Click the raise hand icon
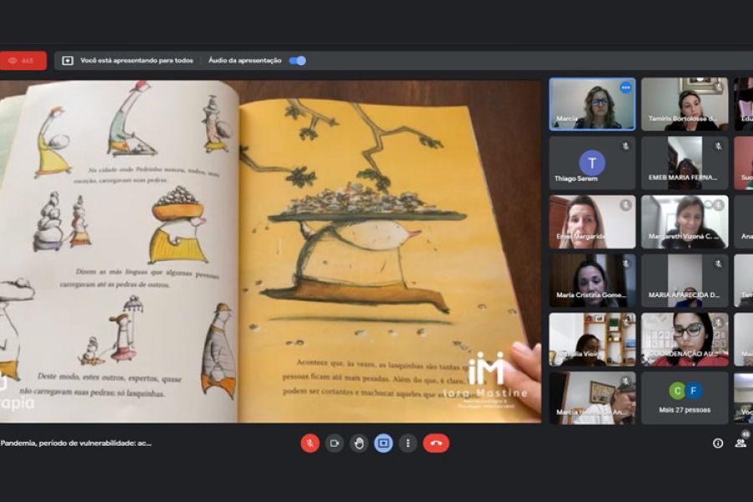This screenshot has width=753, height=502. [359, 443]
